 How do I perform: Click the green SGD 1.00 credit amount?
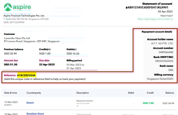(148, 103)
